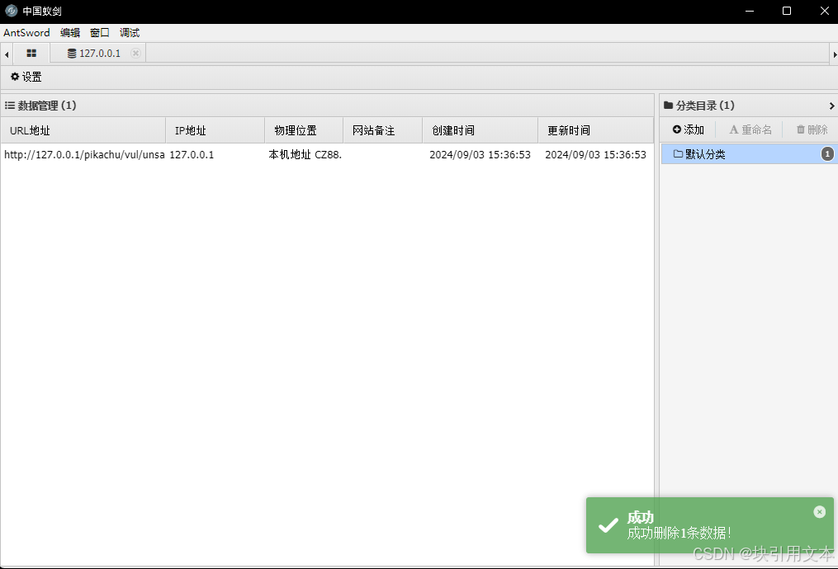Image resolution: width=838 pixels, height=569 pixels.
Task: Sort by the URL地址 column header
Action: coord(83,131)
